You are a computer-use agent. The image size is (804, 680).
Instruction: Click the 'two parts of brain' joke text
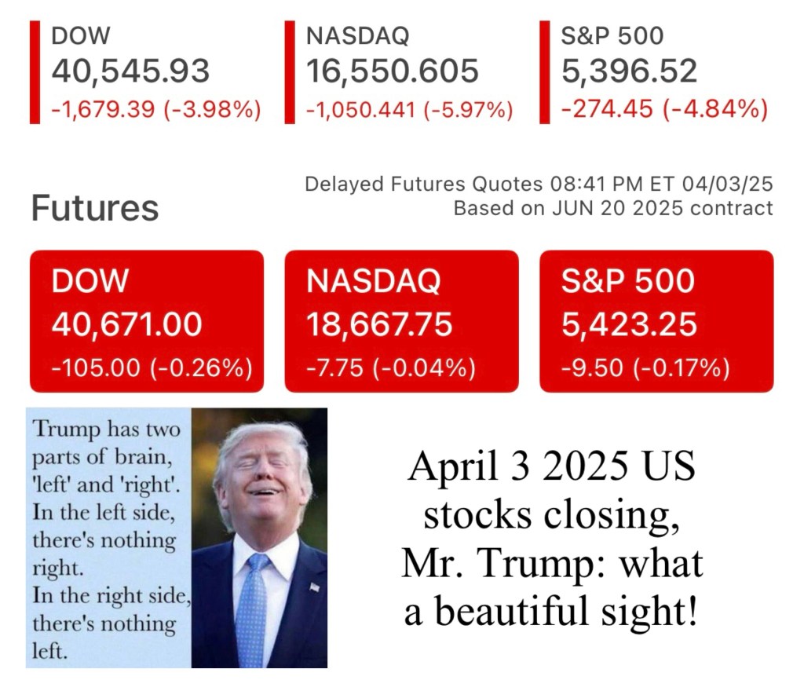point(107,538)
